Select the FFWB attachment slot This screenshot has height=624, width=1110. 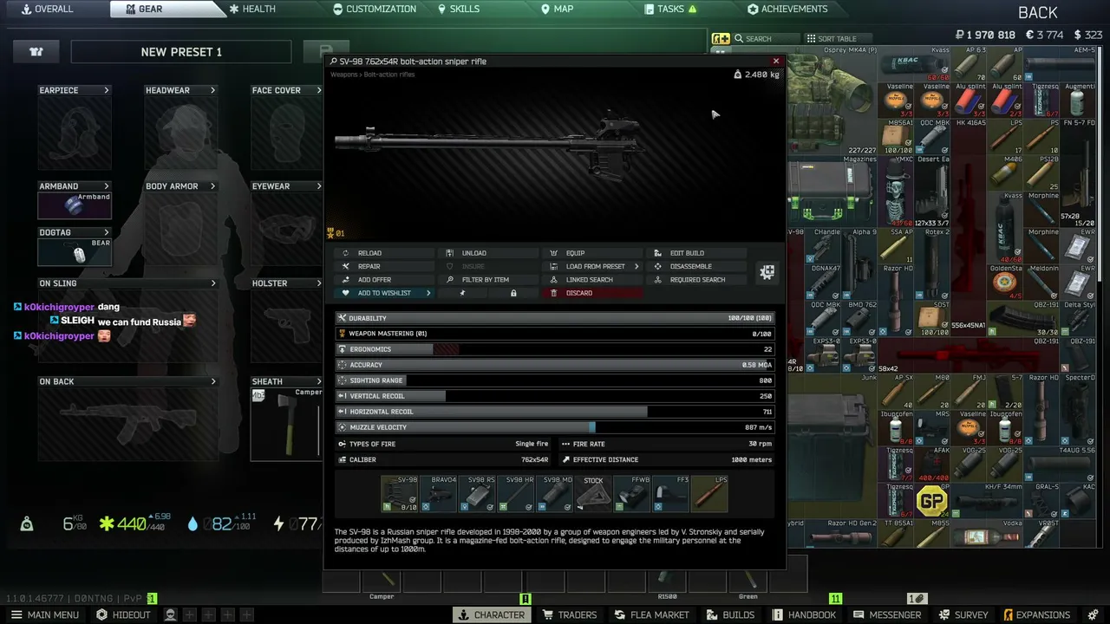(x=631, y=493)
